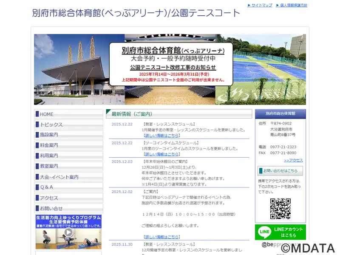Click phone number 0977-21-2323
The width and height of the screenshot is (340, 255).
coord(283,147)
